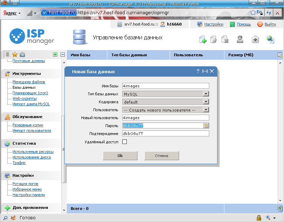
Task: Open Избранное меню link
Action: click(27, 189)
